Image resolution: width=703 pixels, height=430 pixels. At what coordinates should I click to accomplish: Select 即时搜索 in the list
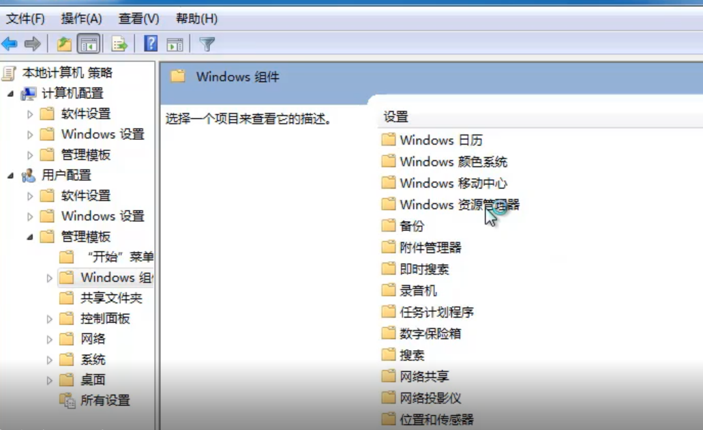click(x=424, y=269)
